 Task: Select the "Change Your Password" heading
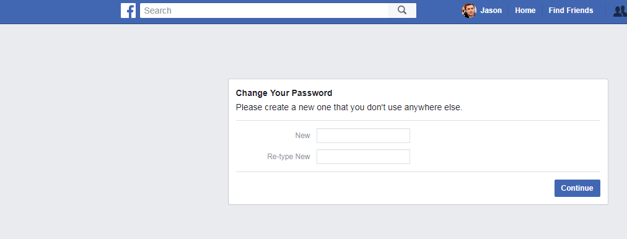coord(284,93)
